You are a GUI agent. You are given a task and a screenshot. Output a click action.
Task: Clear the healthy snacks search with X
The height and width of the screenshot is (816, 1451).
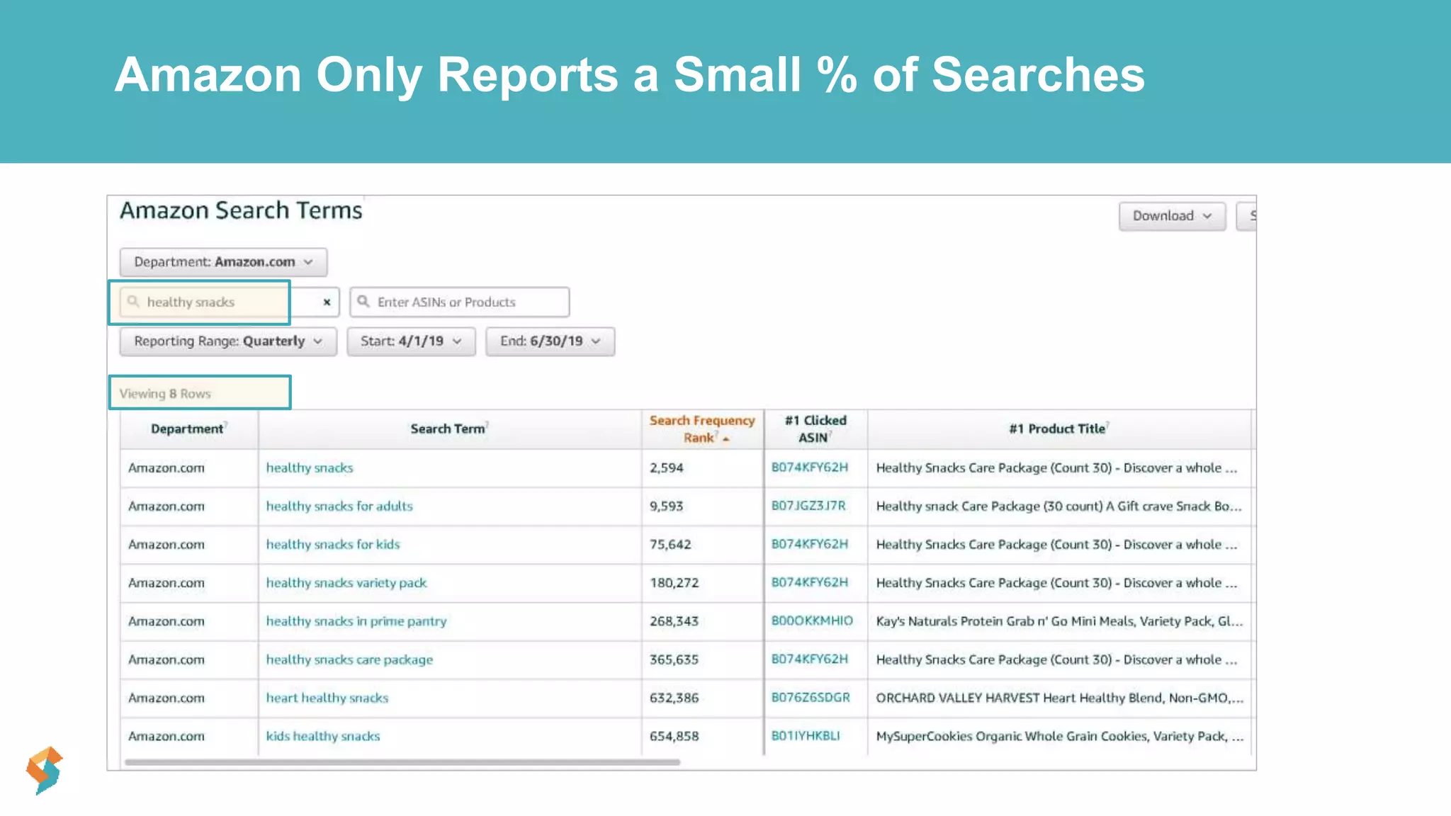(x=327, y=302)
